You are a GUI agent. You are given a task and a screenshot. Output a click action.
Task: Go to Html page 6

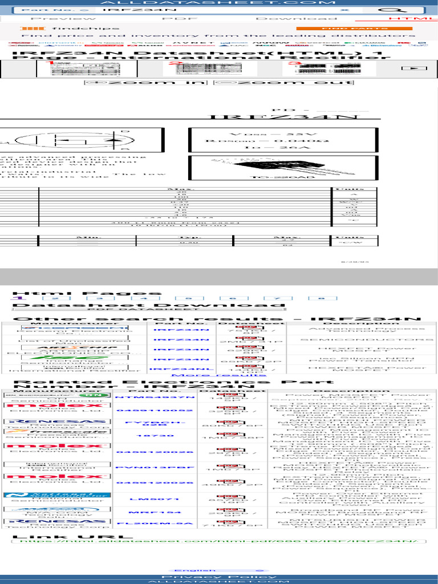(x=233, y=298)
